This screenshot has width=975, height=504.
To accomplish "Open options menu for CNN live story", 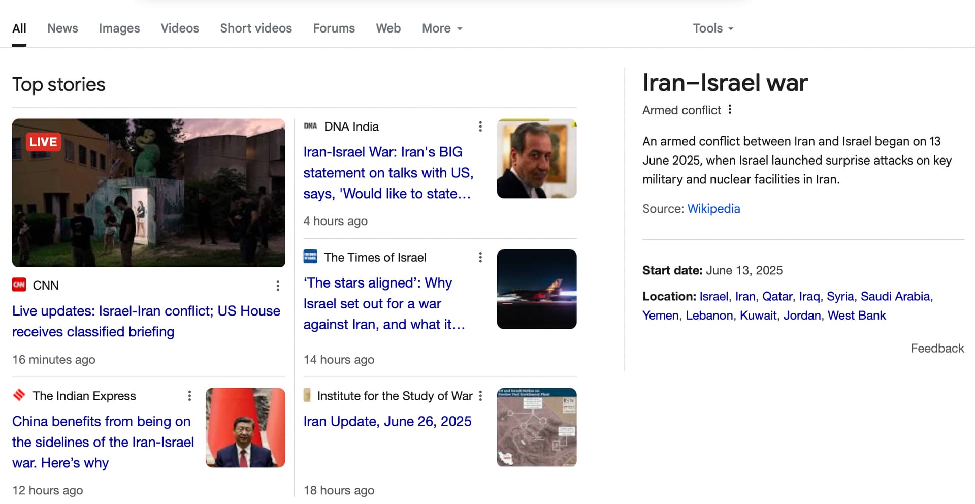I will point(278,286).
